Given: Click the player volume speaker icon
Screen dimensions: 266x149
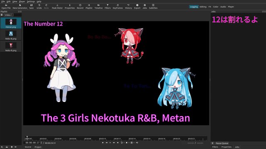Looking at the screenshot, I should tap(137, 143).
